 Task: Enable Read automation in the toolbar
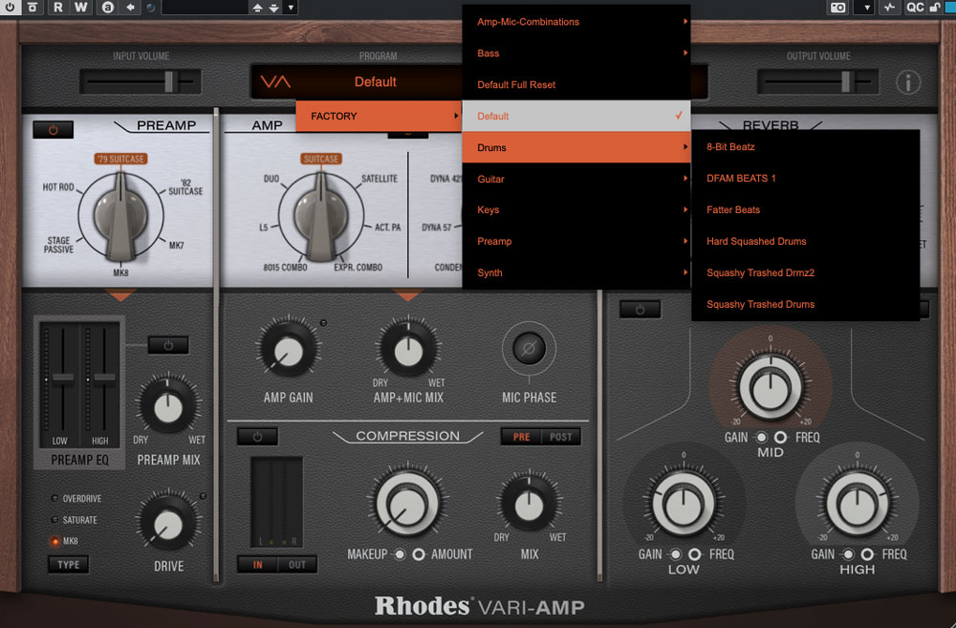57,8
